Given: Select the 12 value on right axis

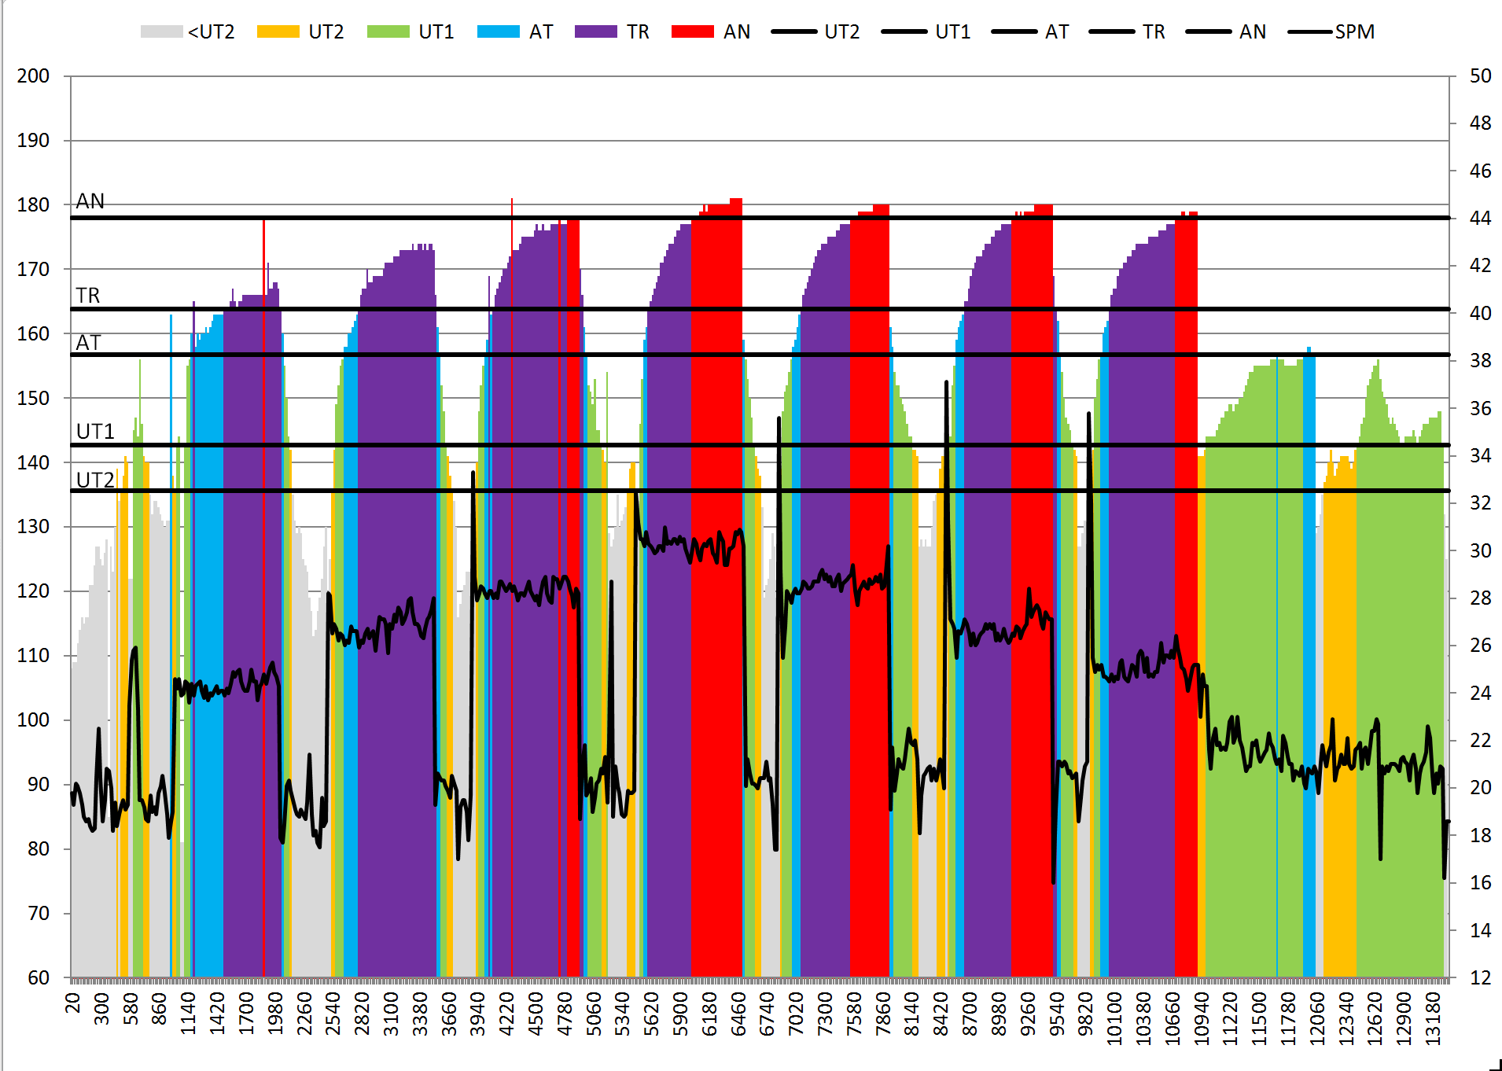Looking at the screenshot, I should click(x=1480, y=977).
